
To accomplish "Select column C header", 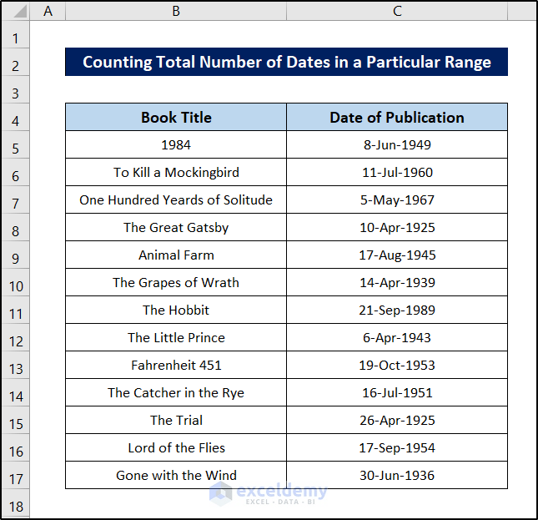I will pos(397,11).
